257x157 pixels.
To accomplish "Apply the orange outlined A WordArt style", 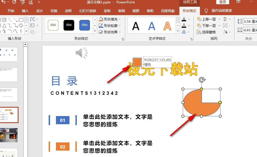I will tap(167, 26).
